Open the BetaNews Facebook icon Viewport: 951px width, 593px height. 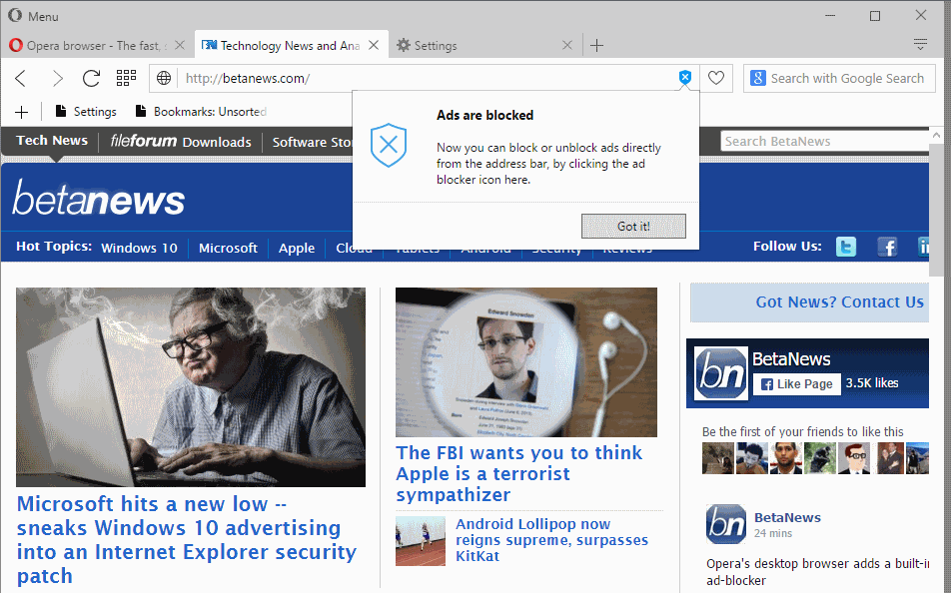coord(887,247)
